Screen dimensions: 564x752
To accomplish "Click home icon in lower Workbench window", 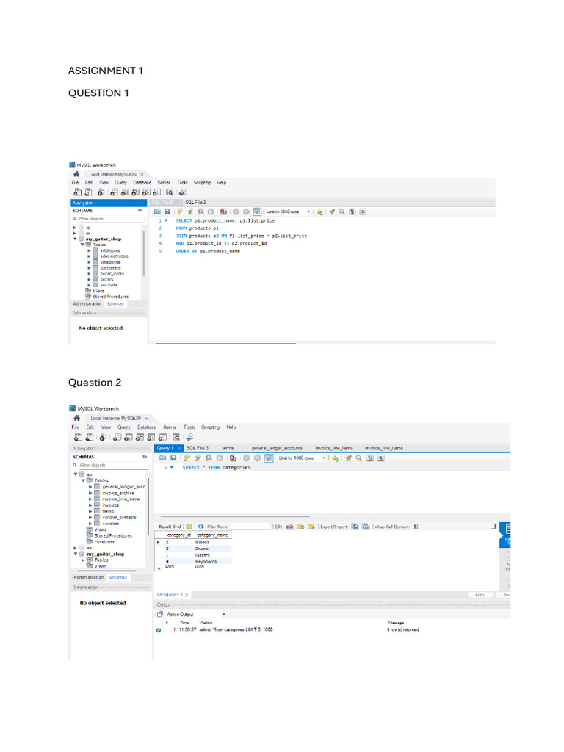I will point(76,418).
